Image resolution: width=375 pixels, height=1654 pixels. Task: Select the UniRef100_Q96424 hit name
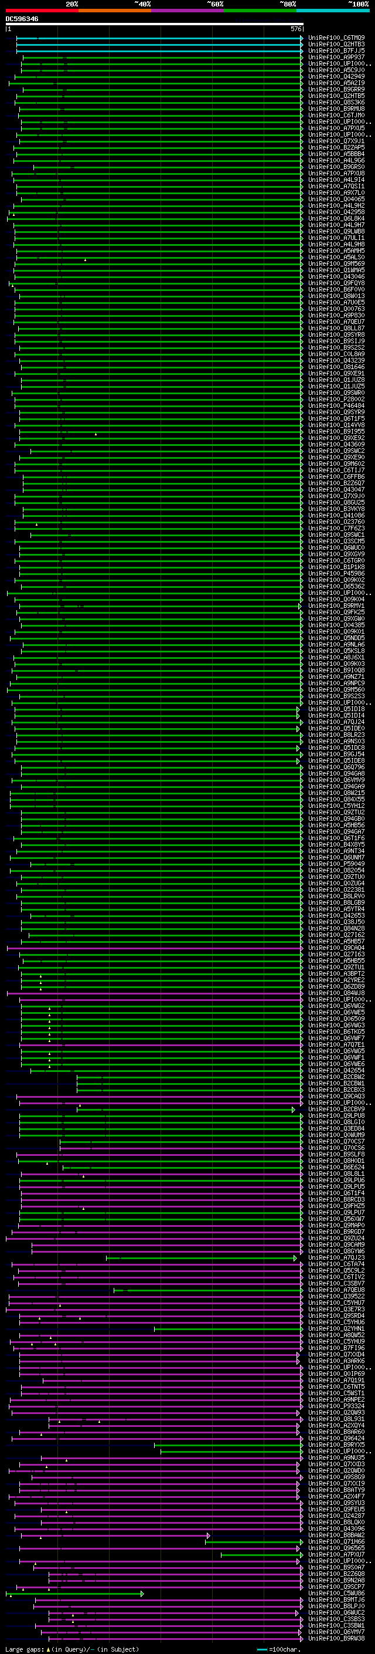[x=336, y=1438]
